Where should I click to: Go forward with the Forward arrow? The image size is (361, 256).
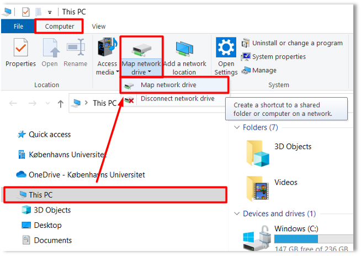tap(32, 103)
